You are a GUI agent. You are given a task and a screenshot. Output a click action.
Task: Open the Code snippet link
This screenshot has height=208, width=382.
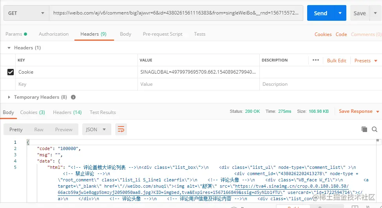341,34
